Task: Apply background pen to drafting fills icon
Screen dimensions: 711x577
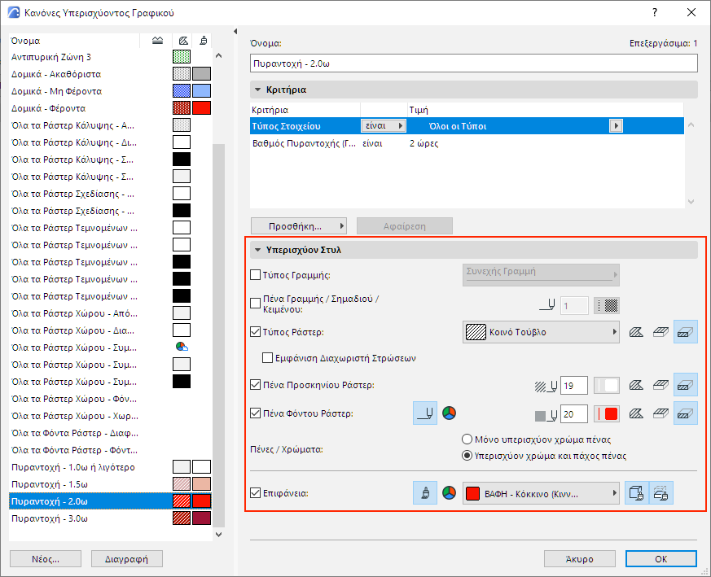Action: point(636,413)
